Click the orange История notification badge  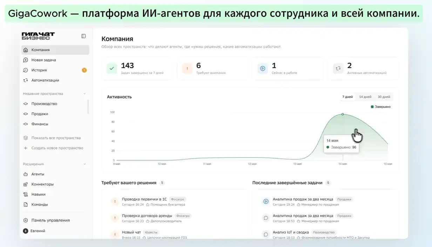[x=84, y=70]
